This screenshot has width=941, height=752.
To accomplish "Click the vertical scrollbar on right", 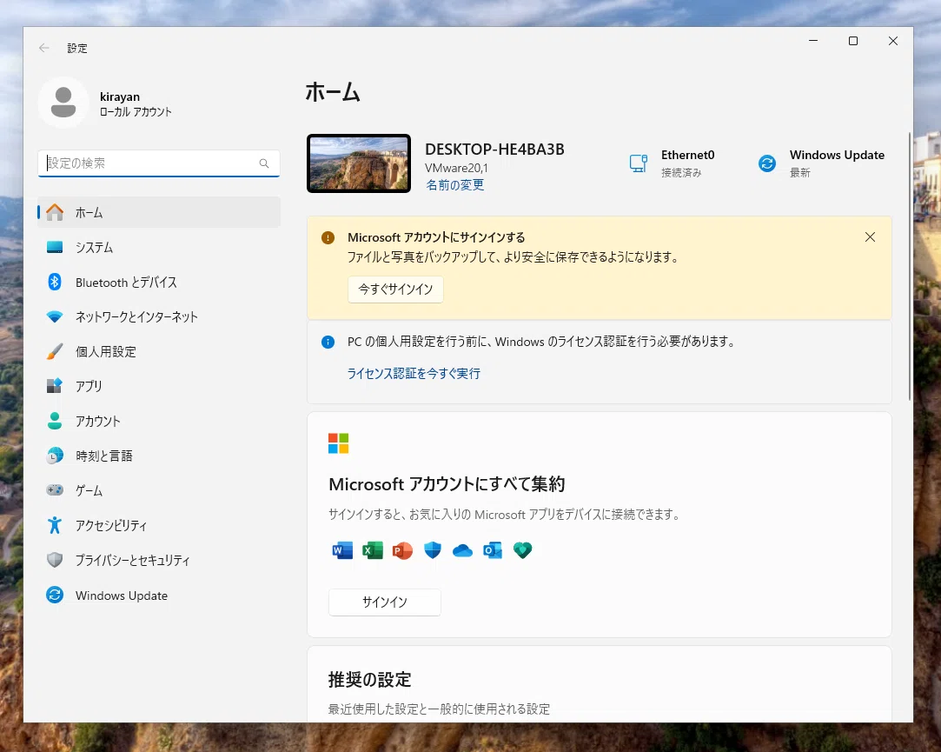I will point(910,266).
